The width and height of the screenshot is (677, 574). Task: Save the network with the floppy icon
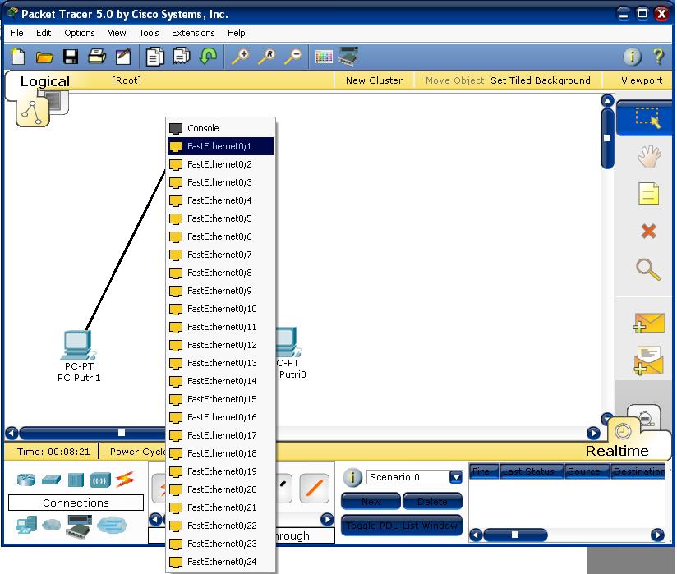(71, 57)
